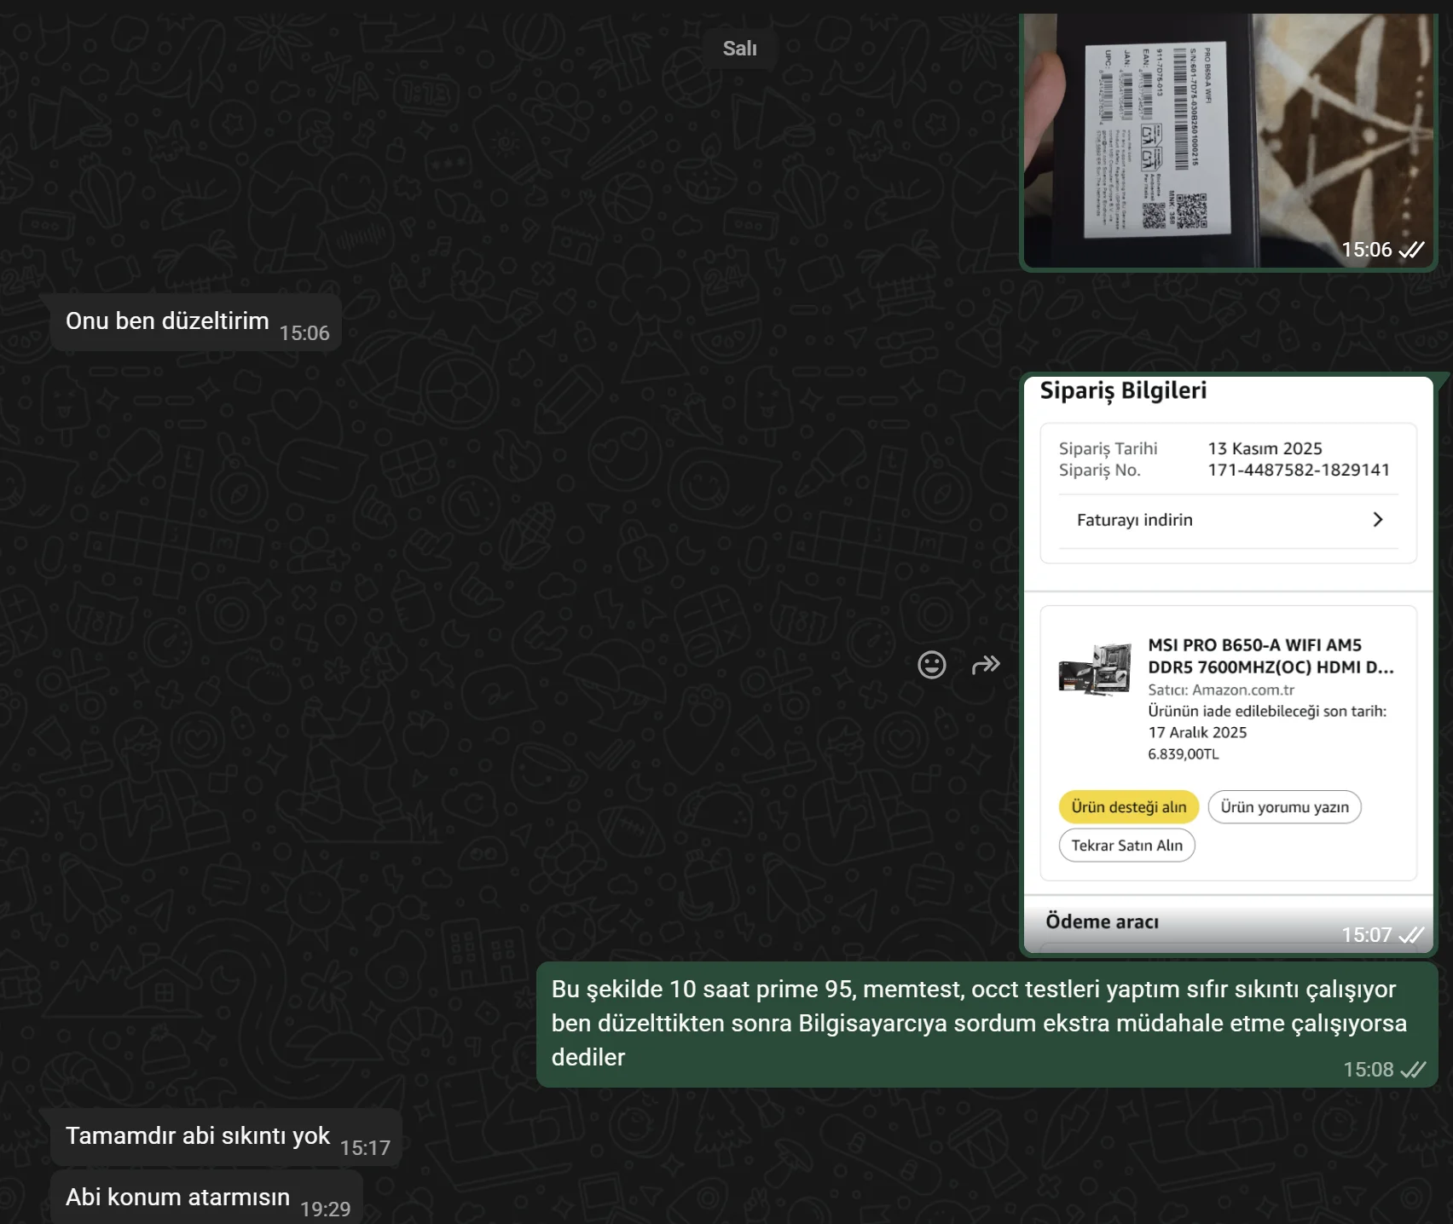Open the barcode label photo sent at 15:06
Image resolution: width=1453 pixels, height=1224 pixels.
tap(1229, 141)
